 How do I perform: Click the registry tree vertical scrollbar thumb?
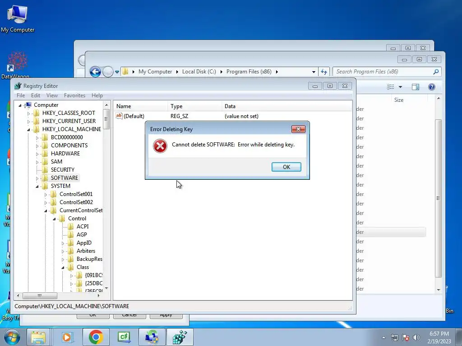106,119
